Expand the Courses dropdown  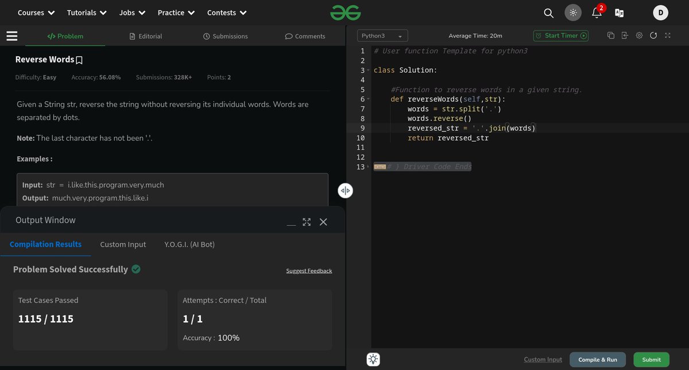36,12
